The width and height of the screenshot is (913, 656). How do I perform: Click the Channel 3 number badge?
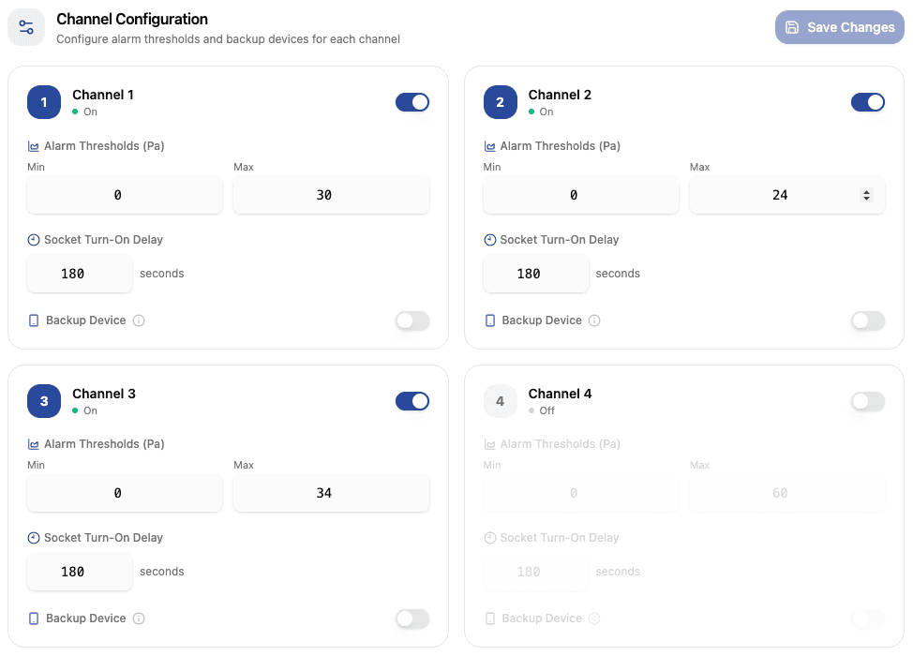coord(44,401)
